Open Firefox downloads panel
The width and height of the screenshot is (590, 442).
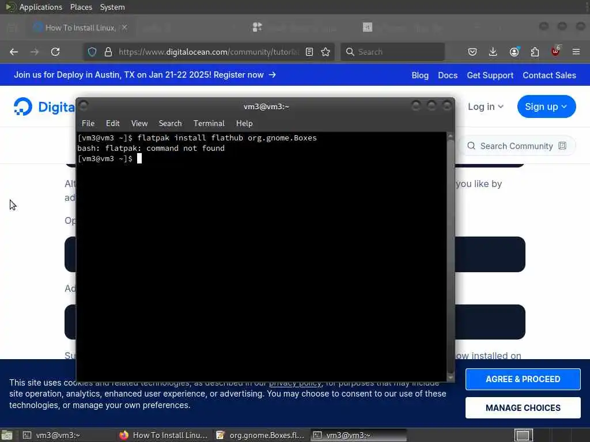pos(493,52)
